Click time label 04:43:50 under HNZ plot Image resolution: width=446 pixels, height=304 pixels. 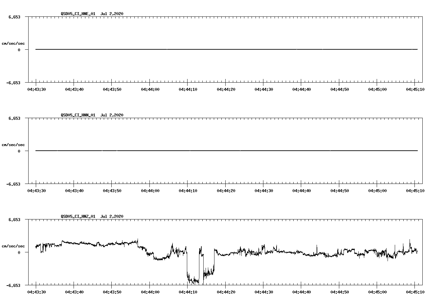[x=112, y=292]
